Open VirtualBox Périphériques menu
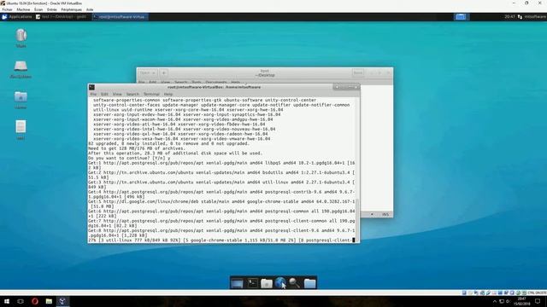 coord(72,9)
